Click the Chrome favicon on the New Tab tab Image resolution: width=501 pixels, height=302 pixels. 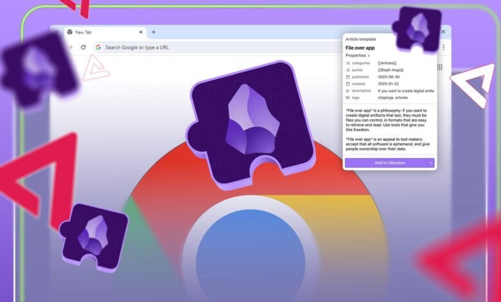click(69, 32)
